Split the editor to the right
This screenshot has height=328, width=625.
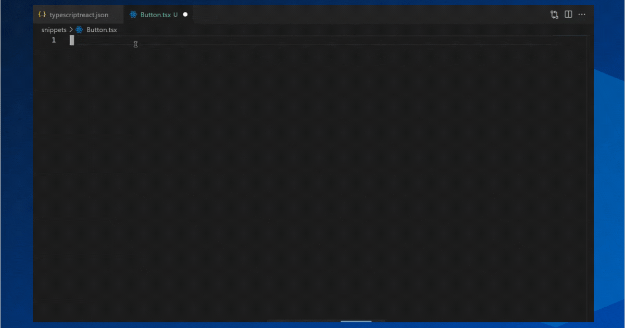point(568,15)
